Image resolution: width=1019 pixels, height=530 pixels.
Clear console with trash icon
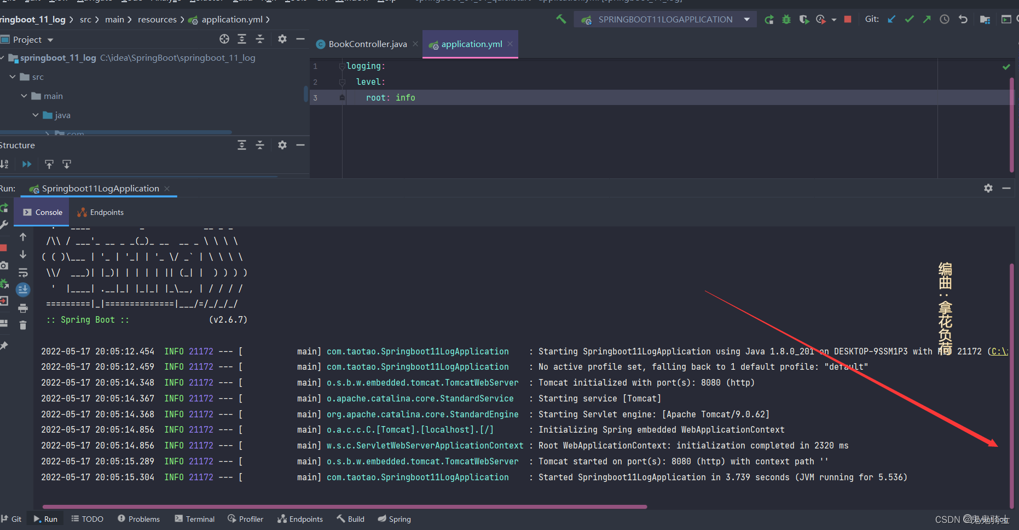coord(23,325)
